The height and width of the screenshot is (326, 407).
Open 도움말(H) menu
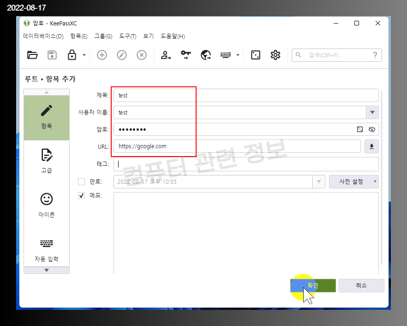173,36
